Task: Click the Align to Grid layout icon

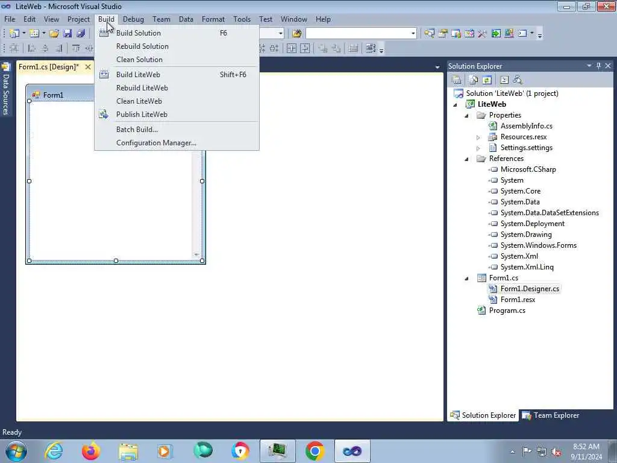Action: [x=14, y=48]
